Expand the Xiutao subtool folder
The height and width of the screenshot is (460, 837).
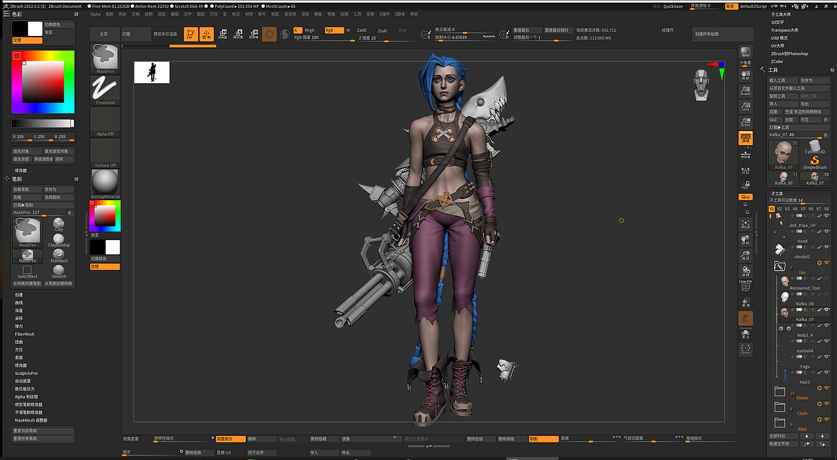coord(779,392)
